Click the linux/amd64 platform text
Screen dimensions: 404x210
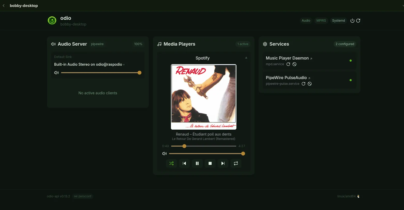click(x=346, y=196)
